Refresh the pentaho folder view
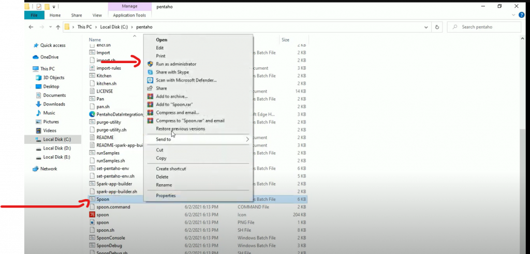 [x=437, y=27]
